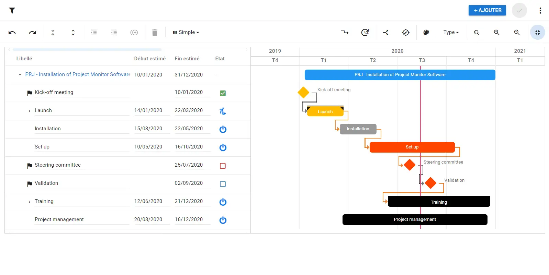
Task: Click the indent task icon
Action: pyautogui.click(x=93, y=32)
